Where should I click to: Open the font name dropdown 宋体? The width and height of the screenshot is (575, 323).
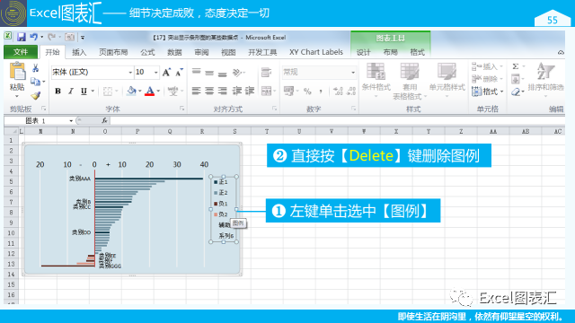[x=92, y=72]
